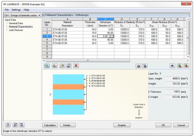Click the horizontal scrollbar under the table
The image size is (194, 137).
[x=88, y=60]
